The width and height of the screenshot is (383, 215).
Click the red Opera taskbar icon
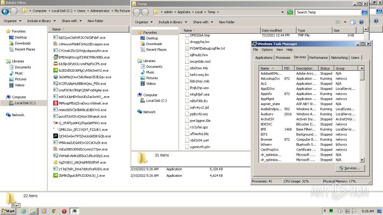[x=64, y=211]
